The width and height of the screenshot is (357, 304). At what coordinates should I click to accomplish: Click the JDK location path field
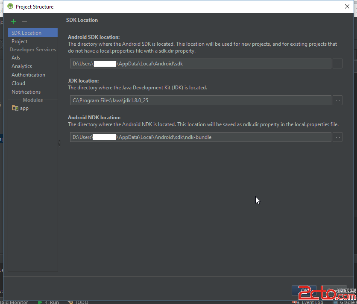(x=200, y=100)
